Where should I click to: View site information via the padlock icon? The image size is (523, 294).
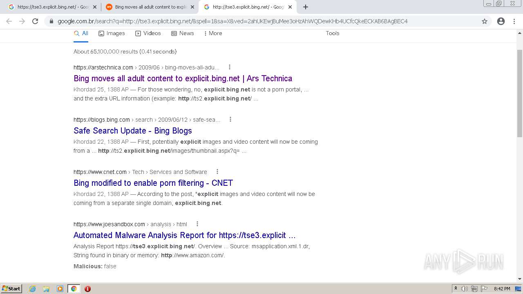click(51, 21)
